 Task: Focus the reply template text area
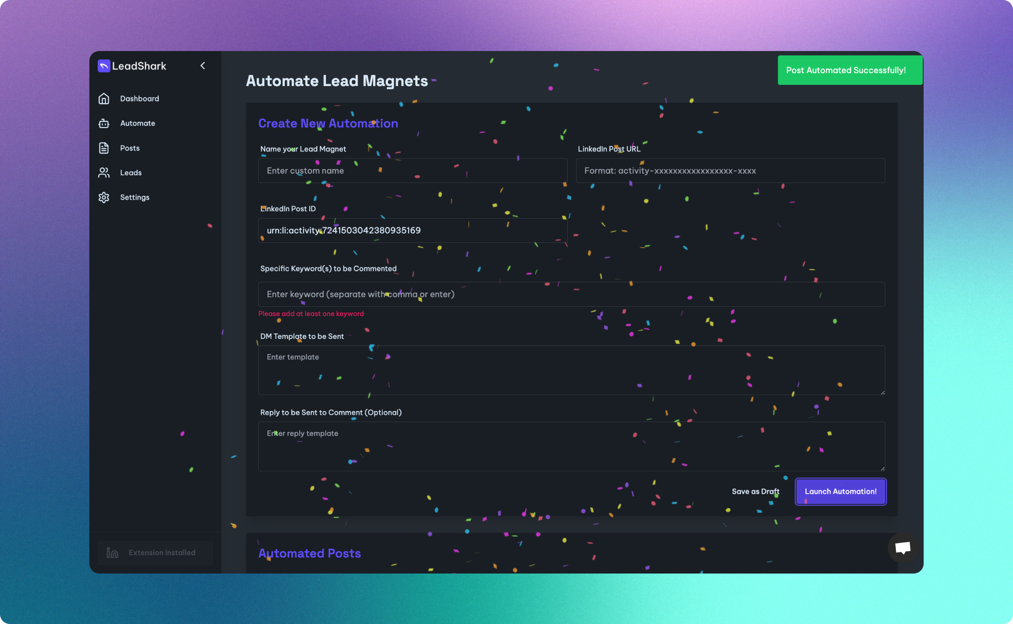pyautogui.click(x=571, y=447)
